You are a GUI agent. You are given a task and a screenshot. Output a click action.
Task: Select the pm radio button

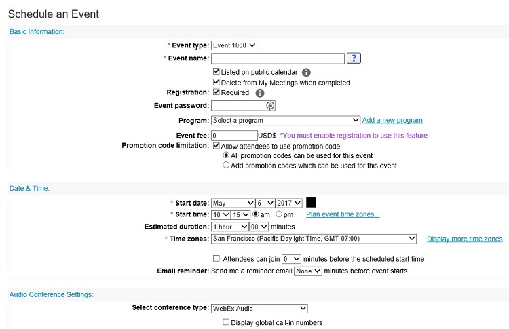278,214
